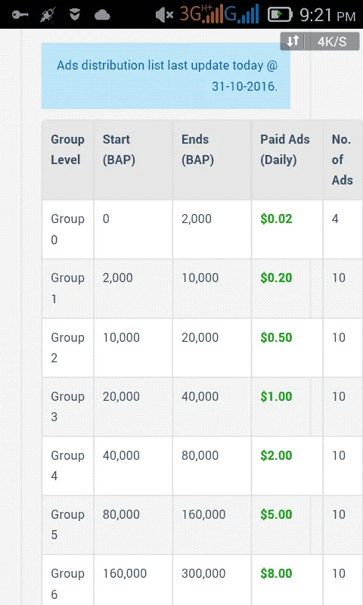Tap the Ads distribution list update notice
Image resolution: width=363 pixels, height=605 pixels.
pyautogui.click(x=166, y=76)
